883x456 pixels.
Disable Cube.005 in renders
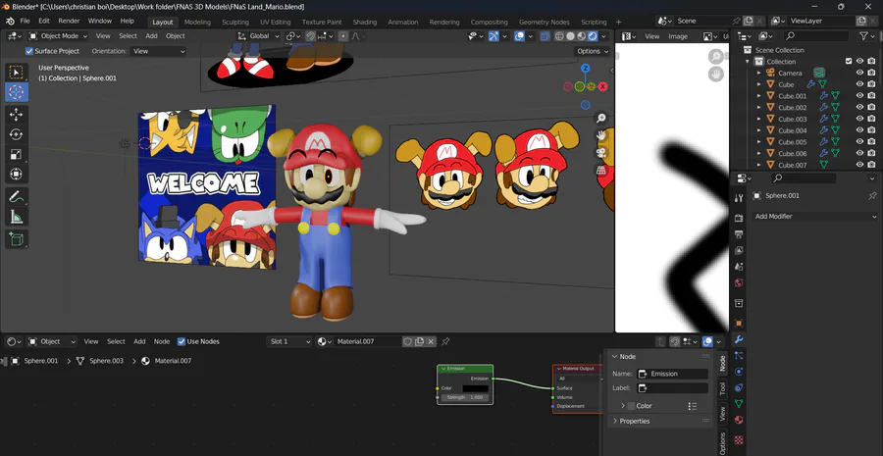[x=872, y=142]
